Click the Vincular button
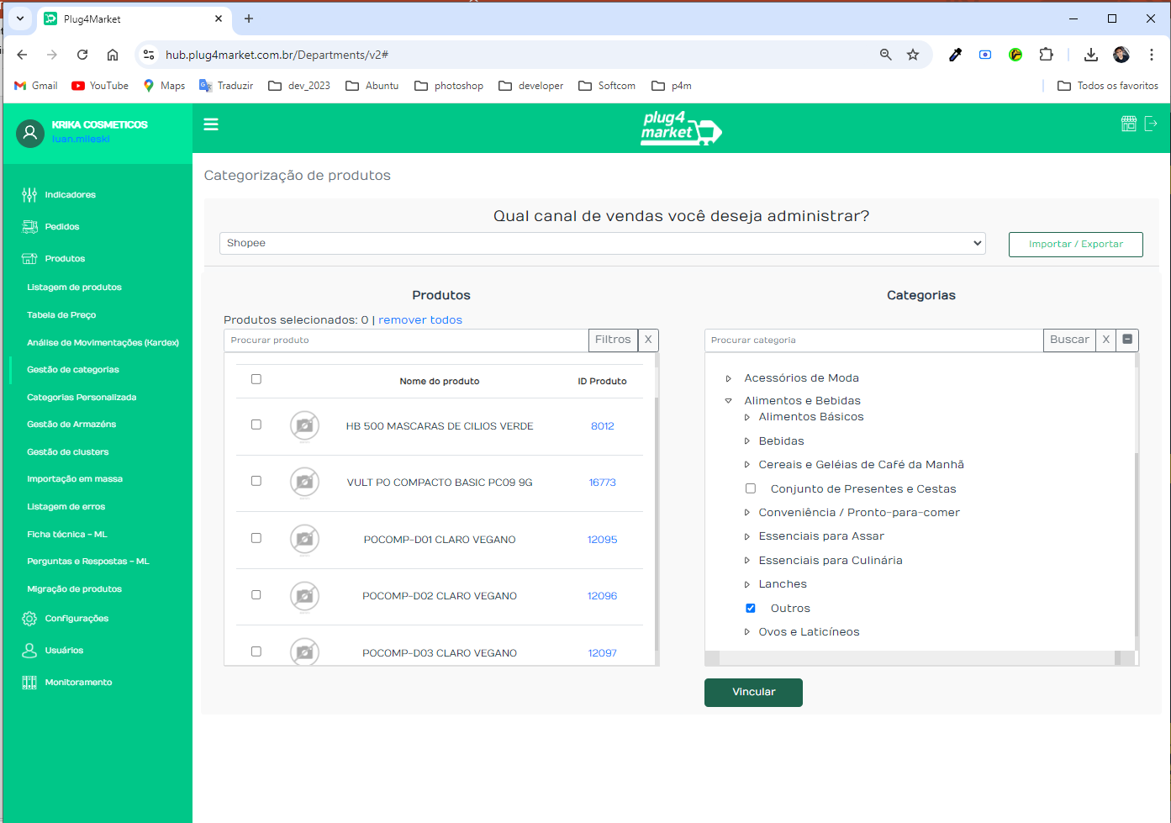Viewport: 1171px width, 823px height. (x=753, y=692)
